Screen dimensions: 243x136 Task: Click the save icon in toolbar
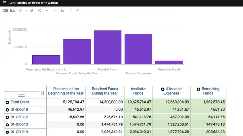point(21,11)
